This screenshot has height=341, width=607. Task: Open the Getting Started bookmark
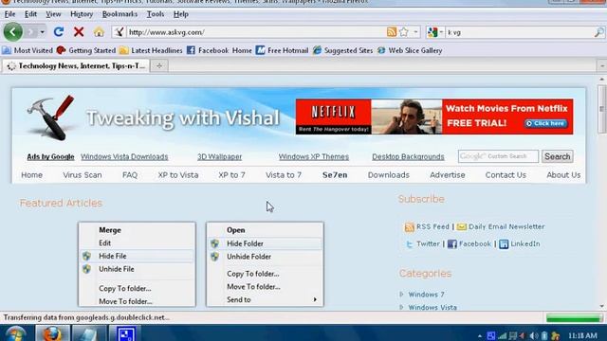tap(86, 50)
